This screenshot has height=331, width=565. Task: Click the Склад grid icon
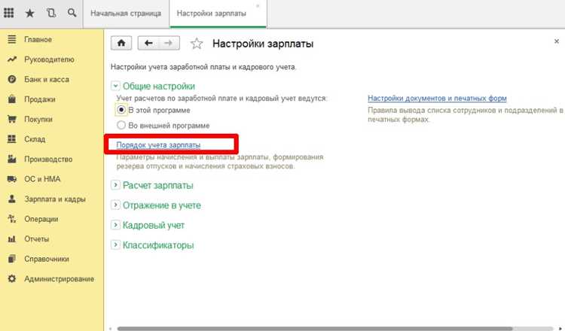(x=12, y=139)
